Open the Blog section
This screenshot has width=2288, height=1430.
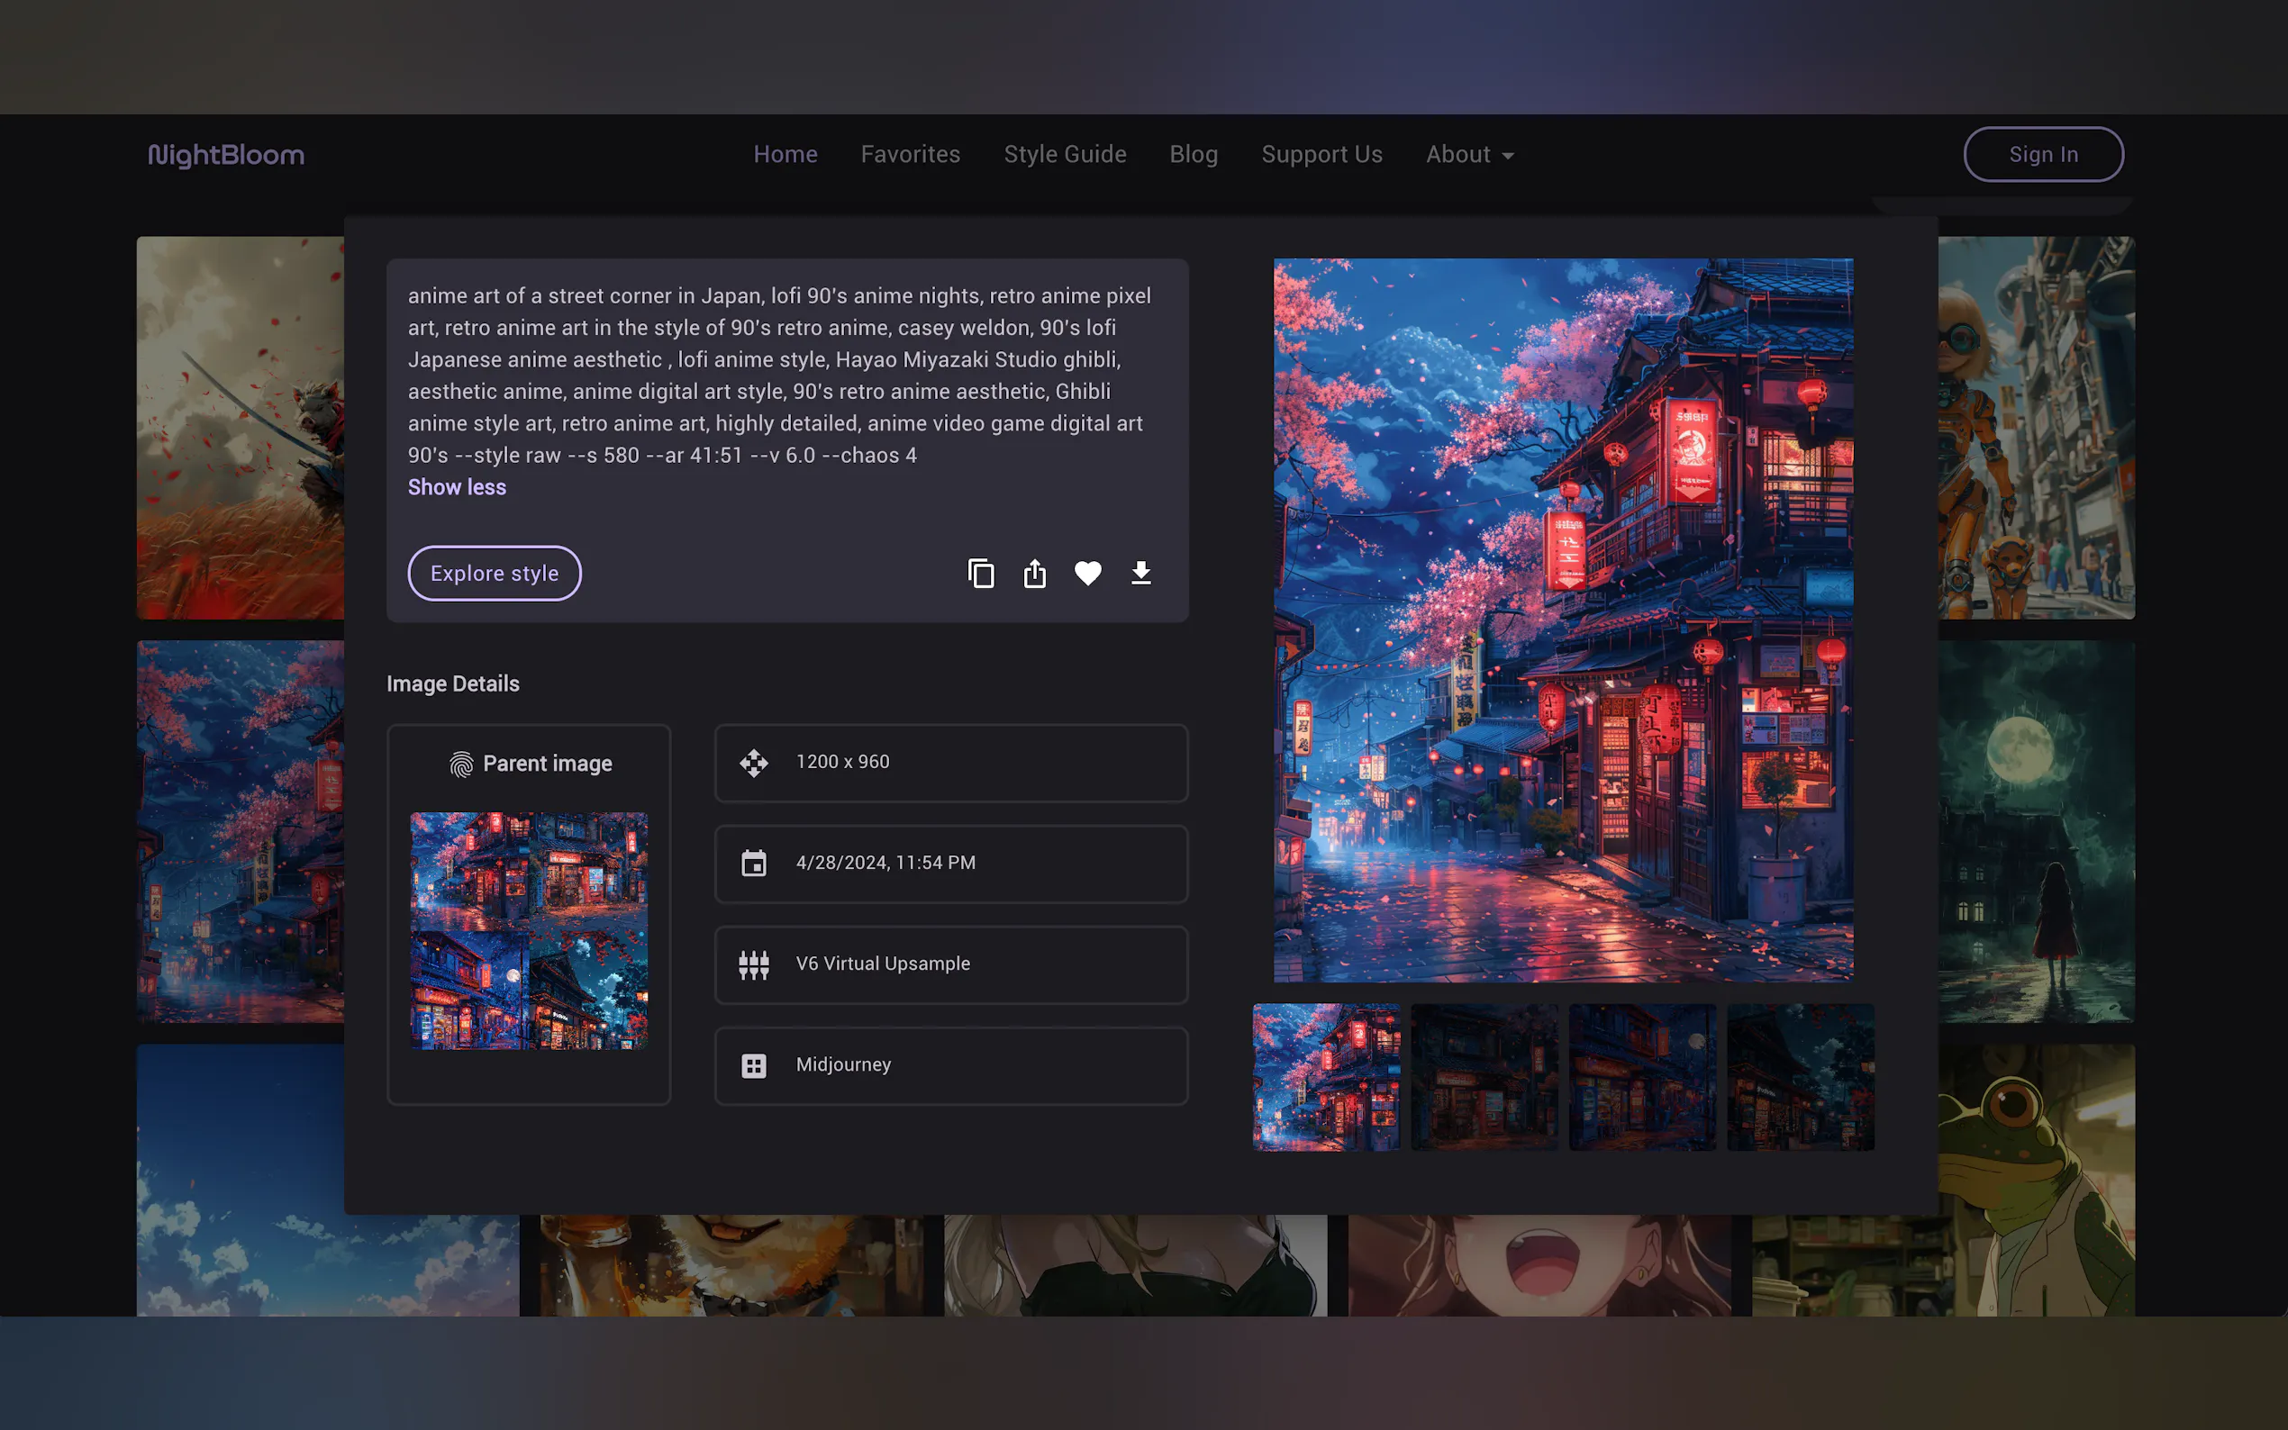pos(1193,154)
